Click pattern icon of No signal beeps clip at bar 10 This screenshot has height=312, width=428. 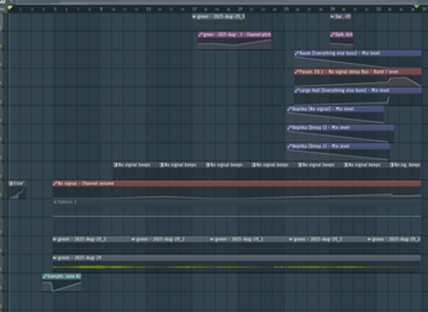[x=116, y=165]
